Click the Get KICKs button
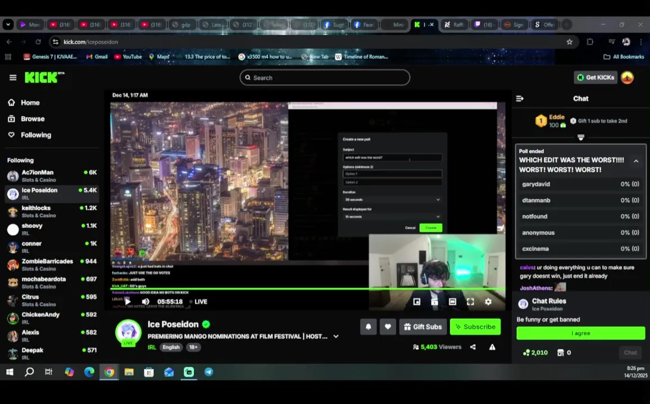The height and width of the screenshot is (404, 650). point(596,77)
